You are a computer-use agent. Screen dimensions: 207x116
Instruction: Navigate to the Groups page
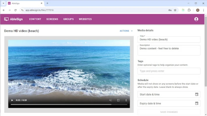pos(68,19)
